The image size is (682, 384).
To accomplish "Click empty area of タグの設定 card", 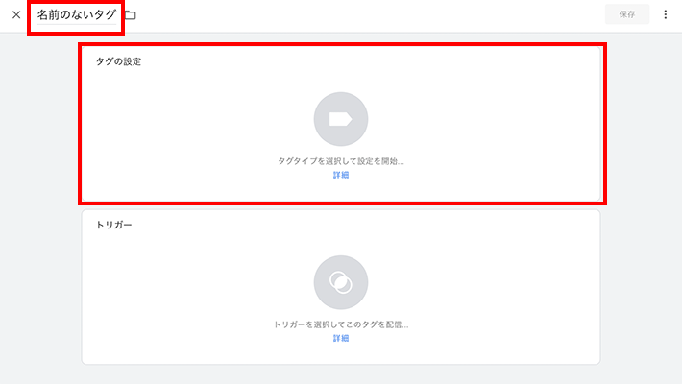I will click(x=478, y=122).
